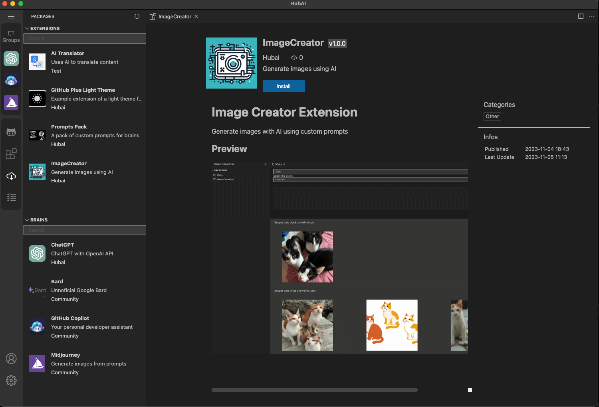The width and height of the screenshot is (599, 407).
Task: Click the Last Update date 2023-11-05 11:13
Action: point(546,157)
